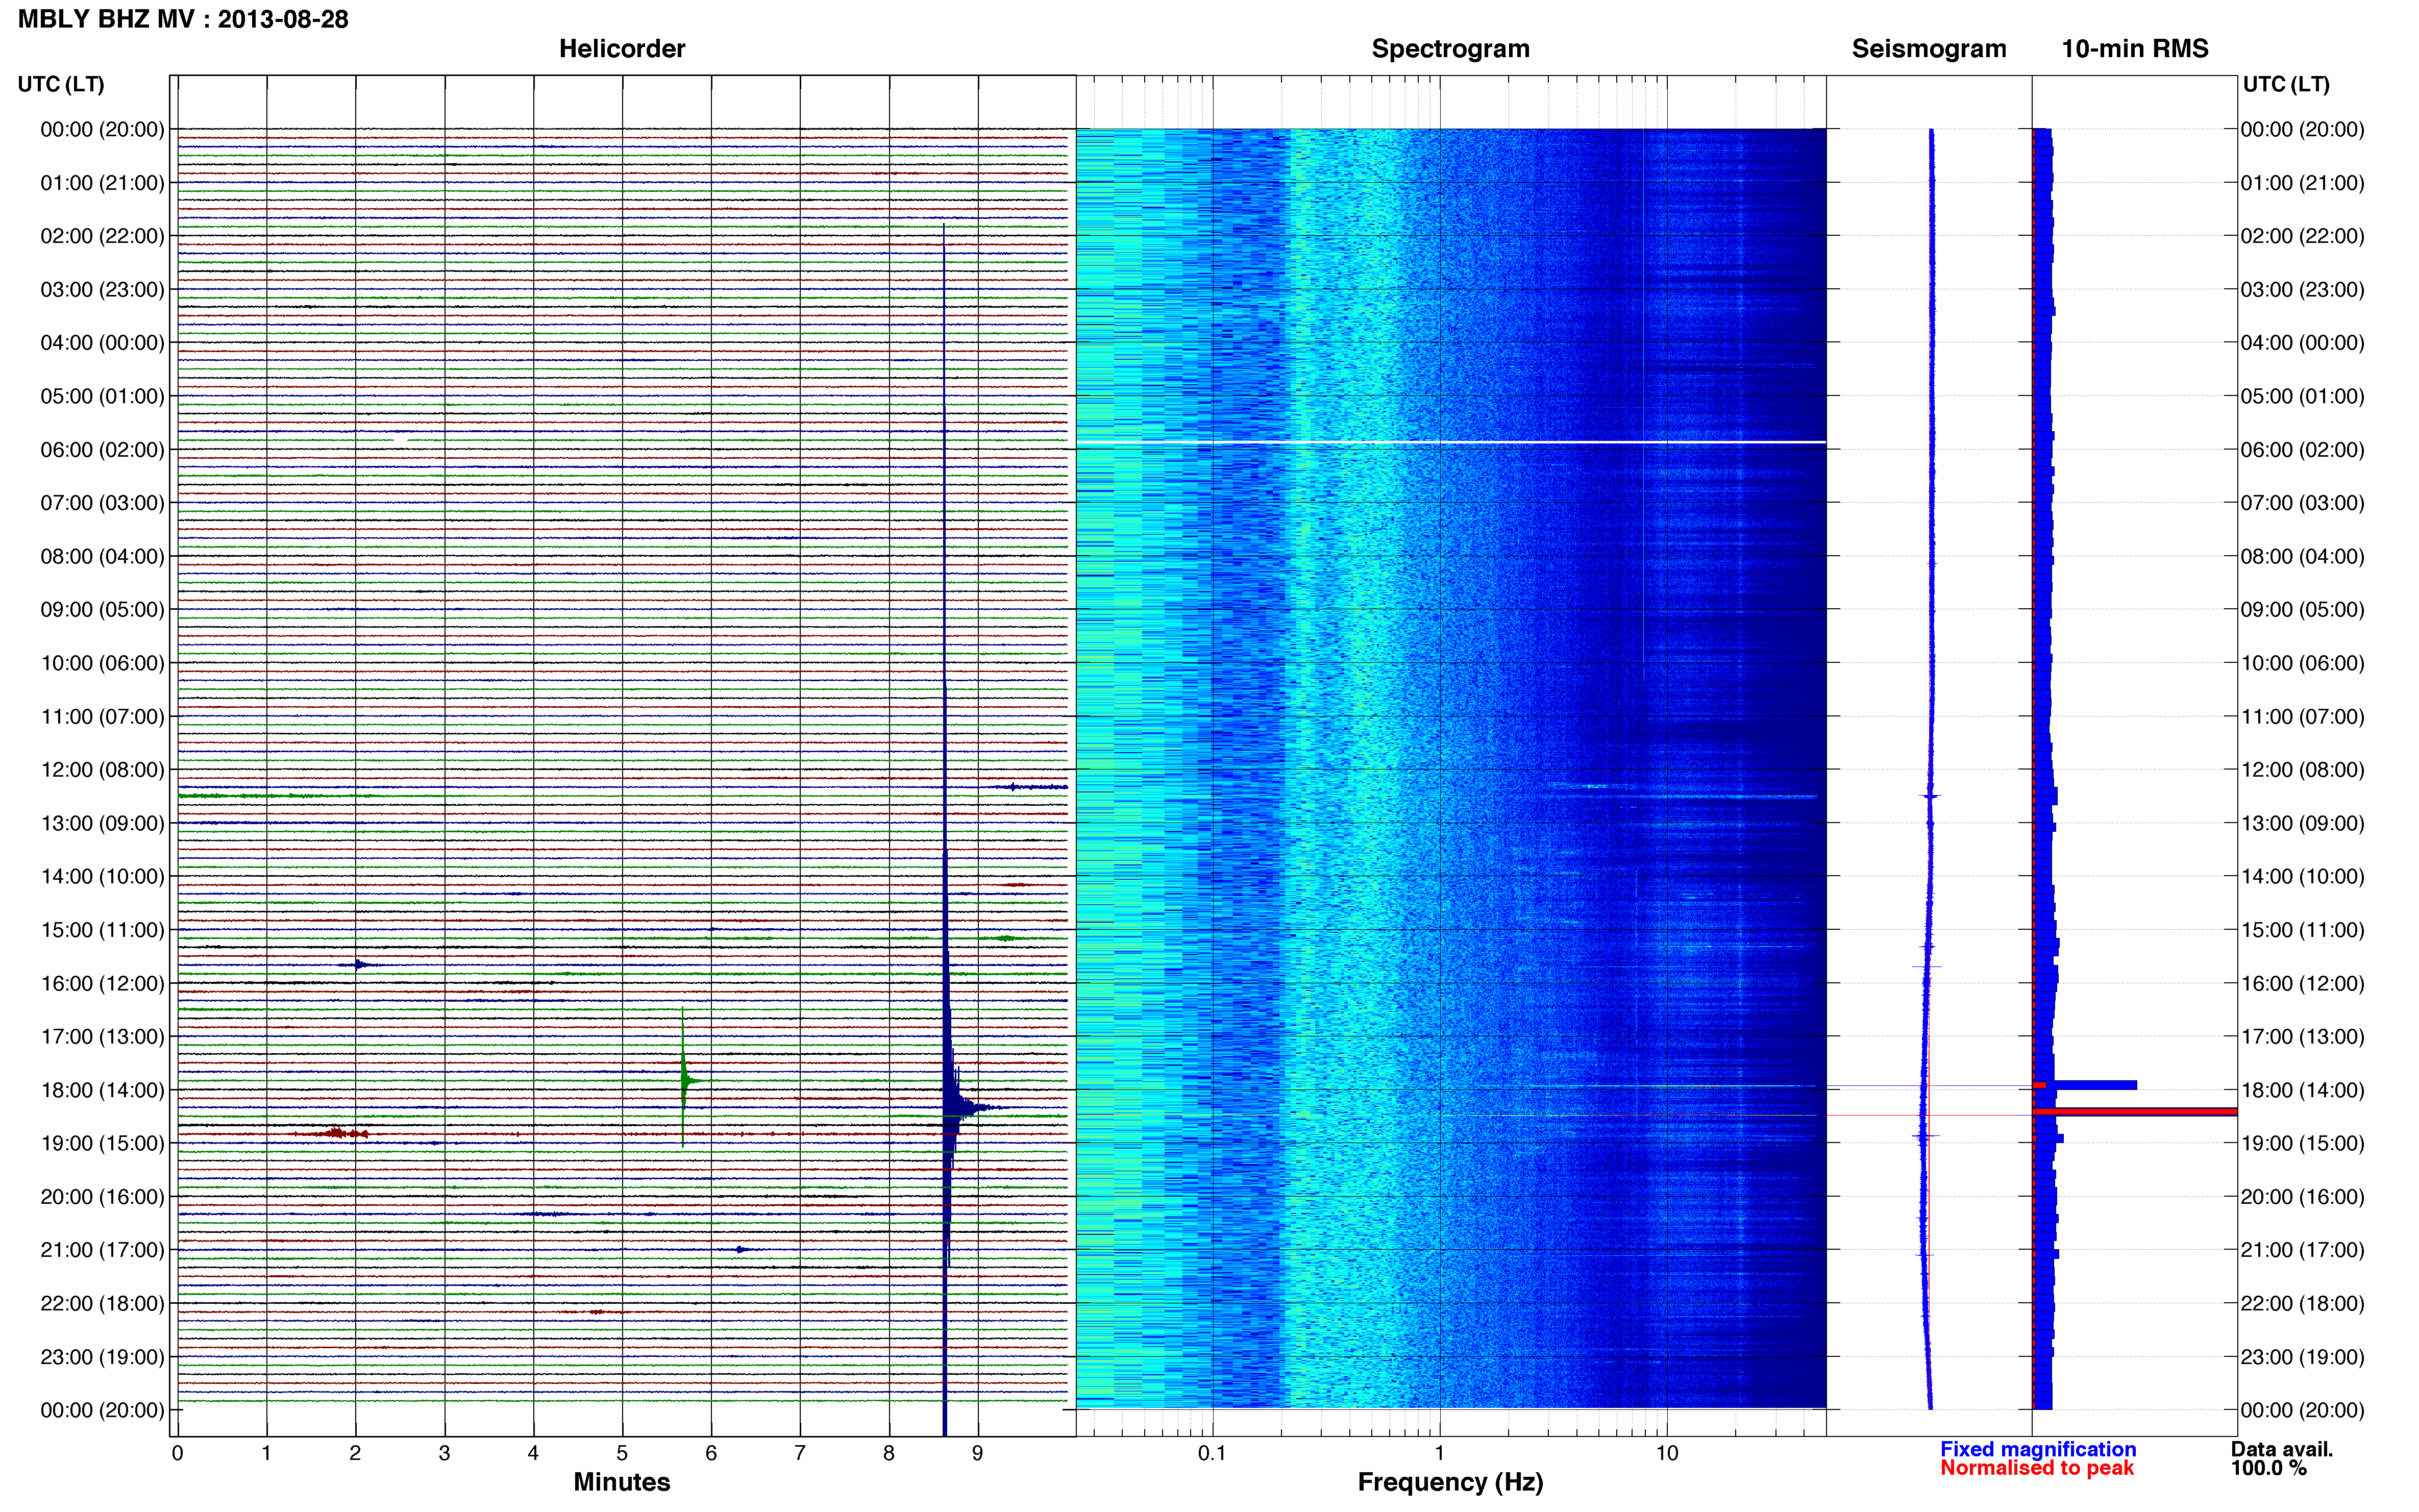The width and height of the screenshot is (2419, 1512).
Task: Click left time label '11:00 (07:00)'
Action: (102, 716)
